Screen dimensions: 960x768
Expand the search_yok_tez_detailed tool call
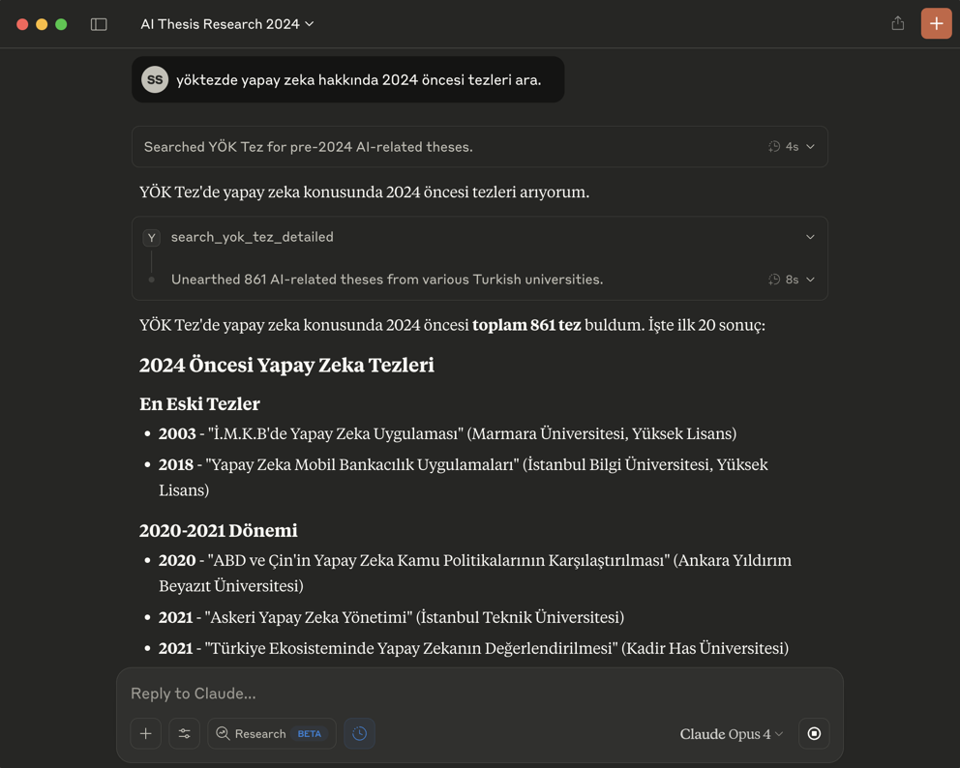(x=810, y=237)
